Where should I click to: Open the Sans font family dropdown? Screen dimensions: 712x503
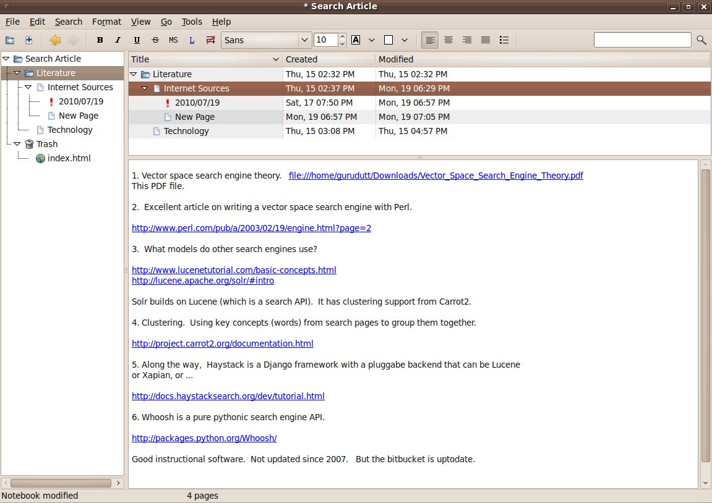click(x=266, y=40)
